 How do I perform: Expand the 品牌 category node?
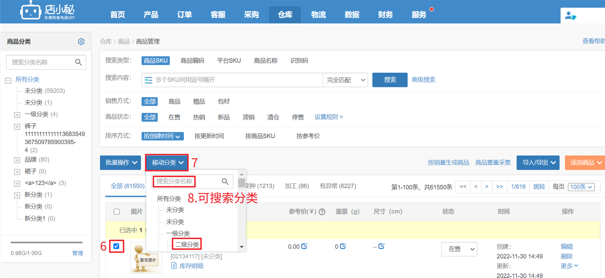(17, 160)
